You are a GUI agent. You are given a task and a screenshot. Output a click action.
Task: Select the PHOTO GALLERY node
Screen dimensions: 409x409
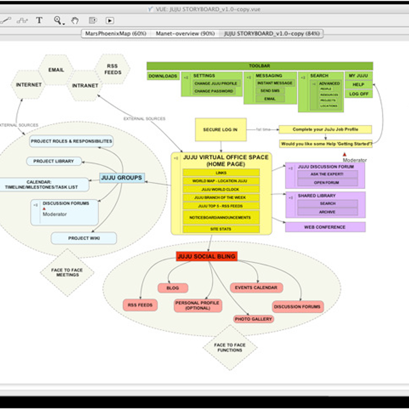(253, 319)
